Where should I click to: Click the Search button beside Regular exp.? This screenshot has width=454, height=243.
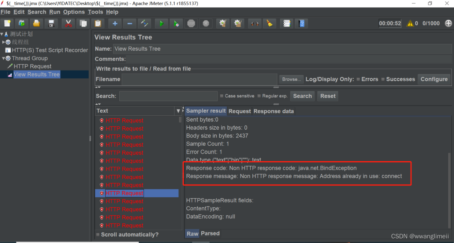(302, 96)
